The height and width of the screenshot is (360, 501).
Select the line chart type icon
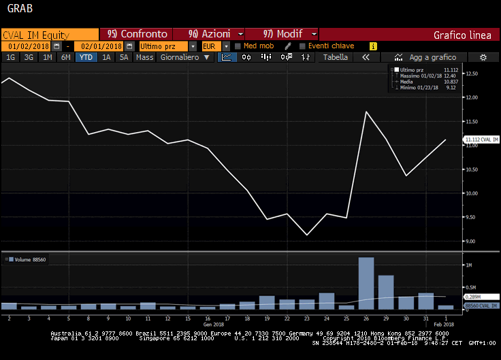click(228, 57)
